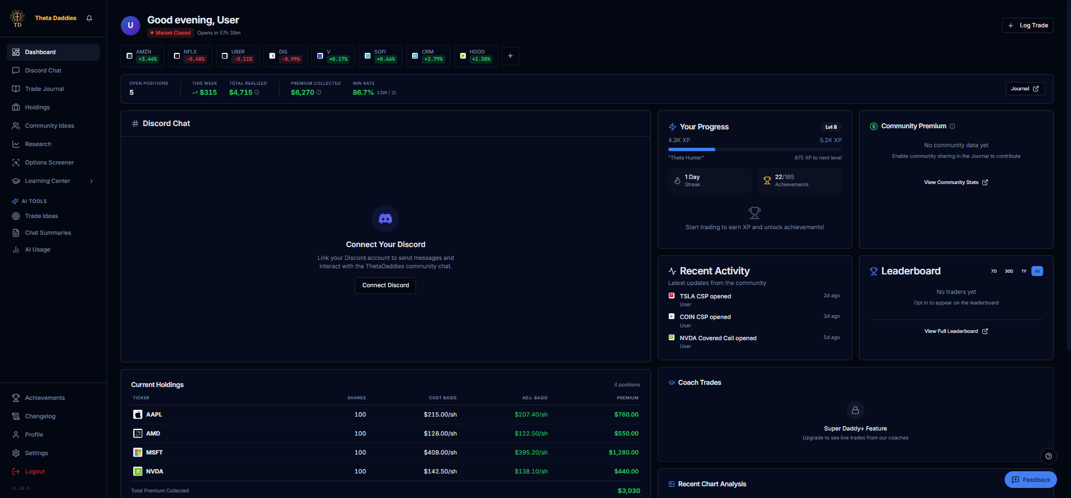Click Community Premium info icon

pos(952,126)
